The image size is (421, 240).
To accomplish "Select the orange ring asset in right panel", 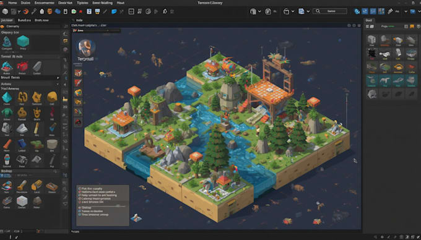I will (399, 67).
